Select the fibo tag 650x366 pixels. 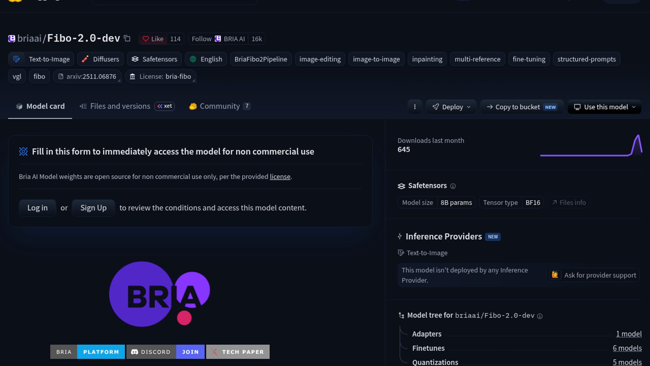point(39,76)
